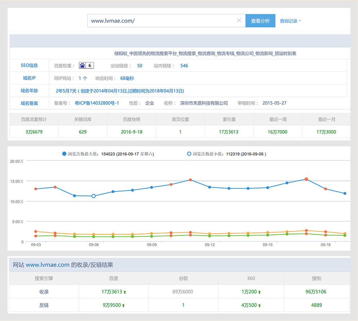
Task: Open the SEO信息 link
Action: pyautogui.click(x=29, y=66)
